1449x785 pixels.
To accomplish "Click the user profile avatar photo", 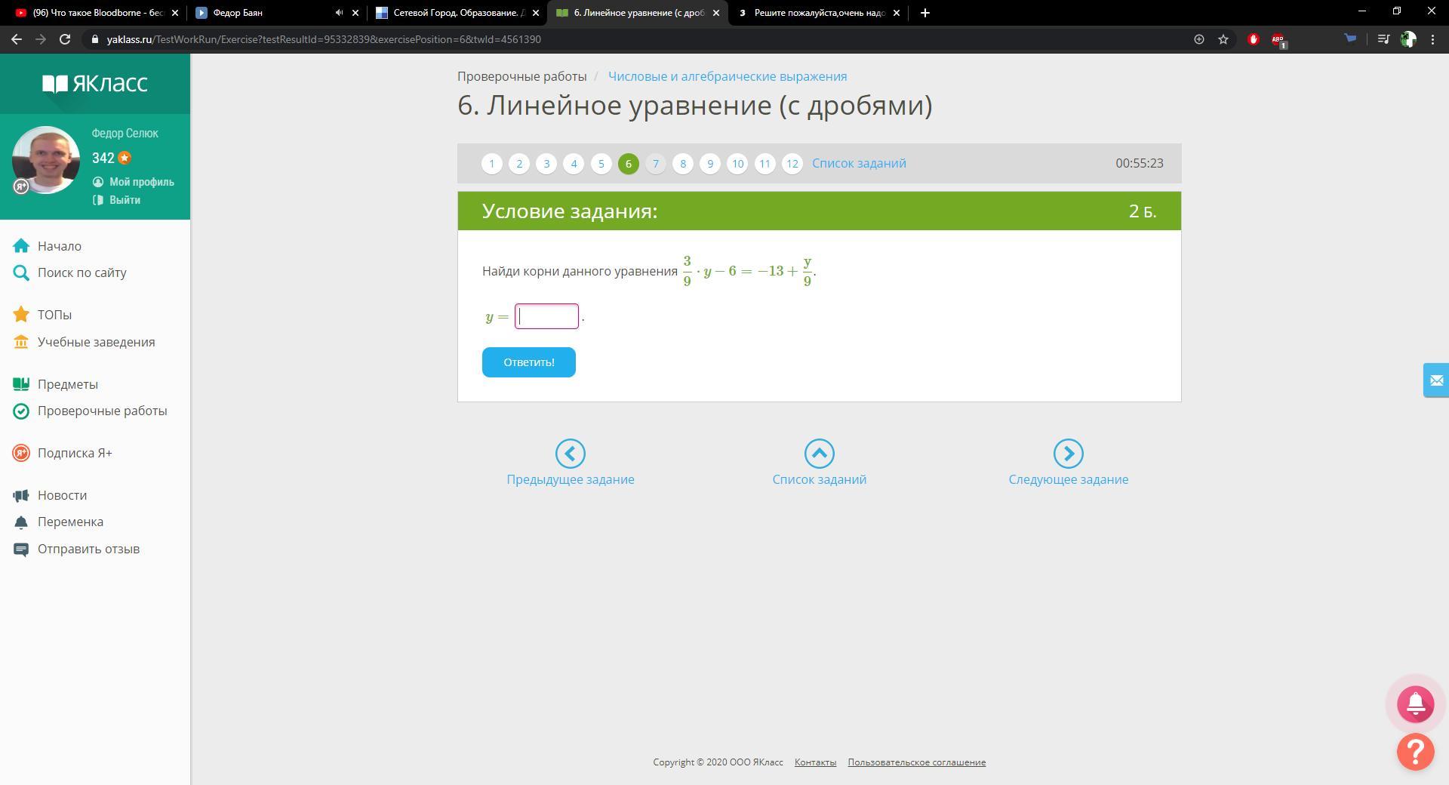I will pyautogui.click(x=46, y=160).
